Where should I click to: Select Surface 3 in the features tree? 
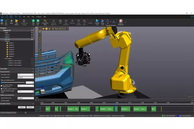click(x=12, y=47)
